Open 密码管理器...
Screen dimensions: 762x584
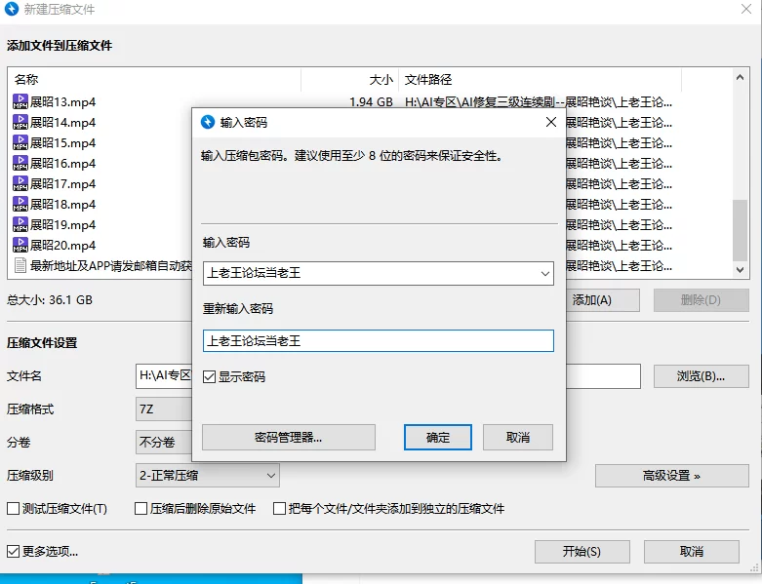(289, 438)
